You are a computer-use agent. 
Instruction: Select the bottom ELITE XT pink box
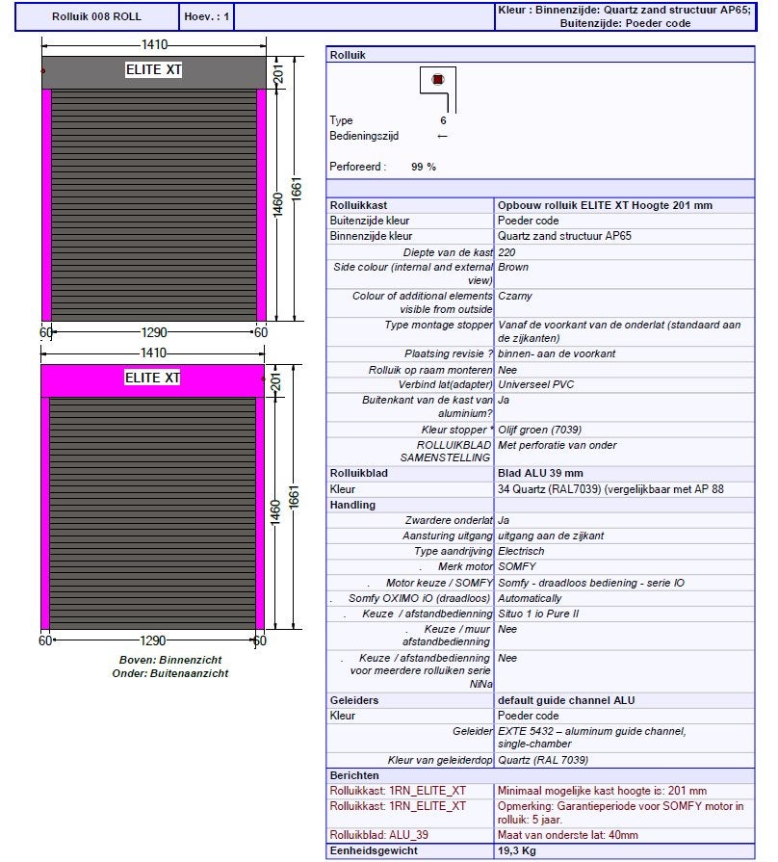[x=153, y=380]
